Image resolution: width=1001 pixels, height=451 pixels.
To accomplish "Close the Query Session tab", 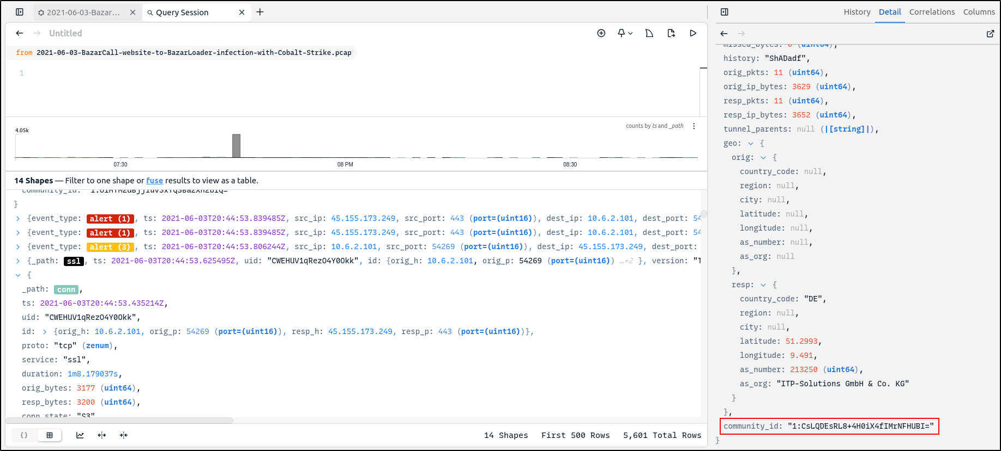I will coord(242,13).
